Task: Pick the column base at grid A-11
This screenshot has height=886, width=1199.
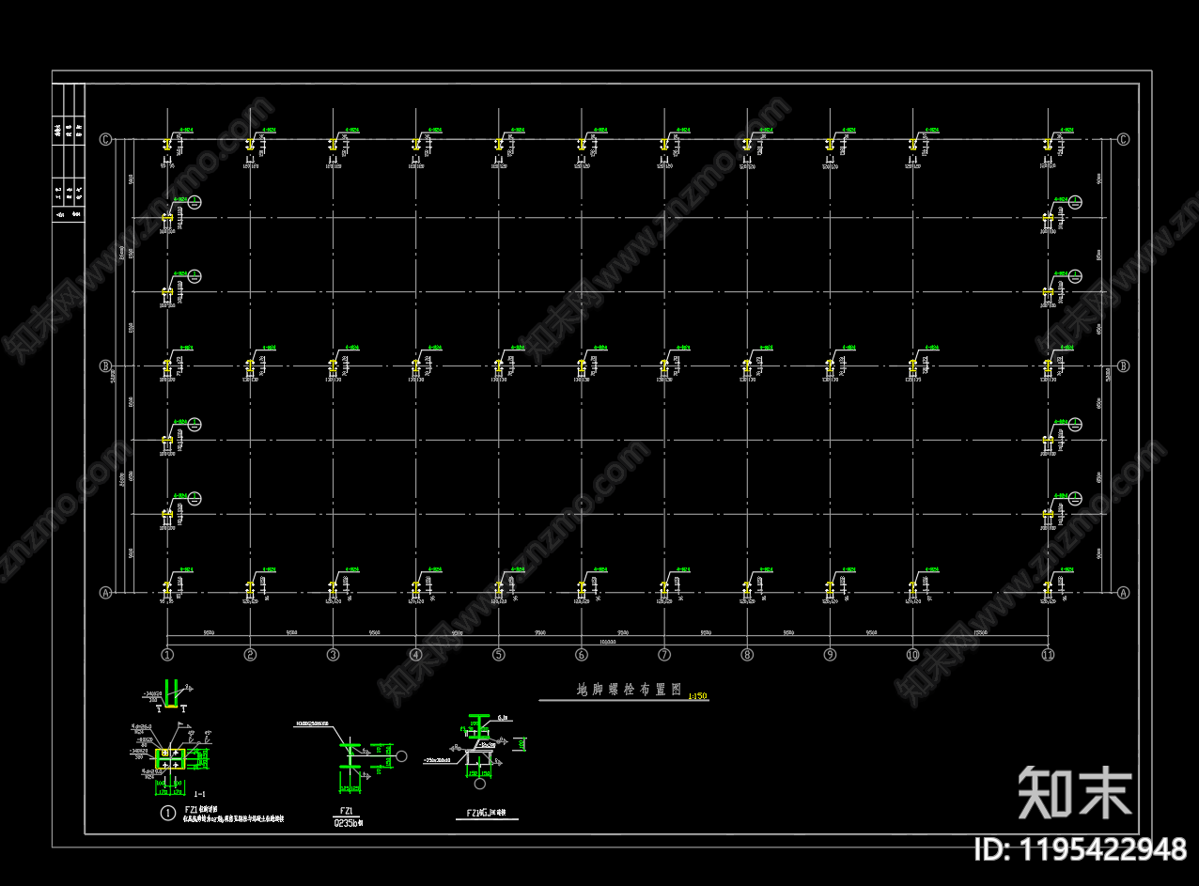Action: click(1048, 588)
